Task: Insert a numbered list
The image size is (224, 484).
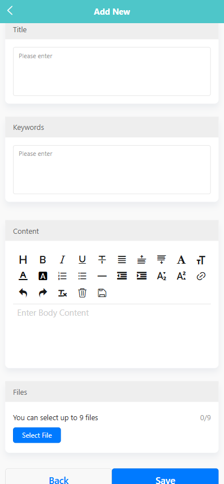Action: (x=62, y=276)
